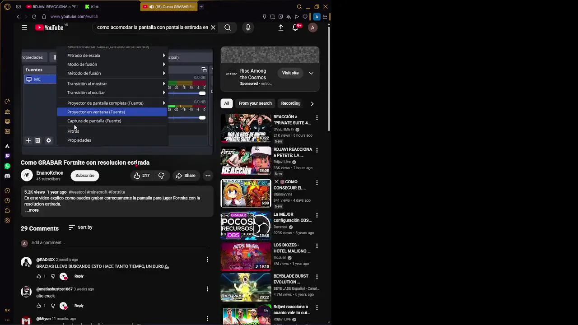Dislike the @RAD4XX comment
The width and height of the screenshot is (578, 325).
click(53, 276)
